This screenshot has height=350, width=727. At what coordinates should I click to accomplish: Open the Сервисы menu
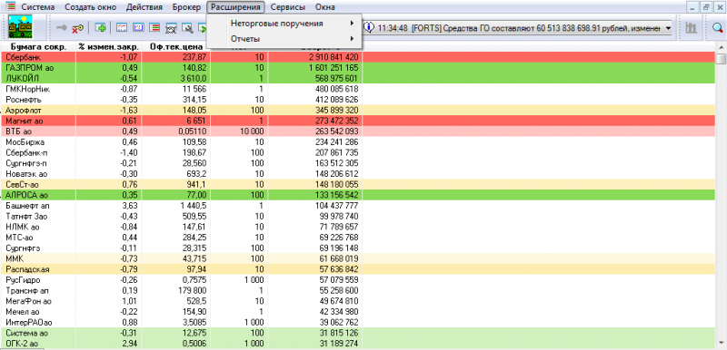[x=288, y=7]
